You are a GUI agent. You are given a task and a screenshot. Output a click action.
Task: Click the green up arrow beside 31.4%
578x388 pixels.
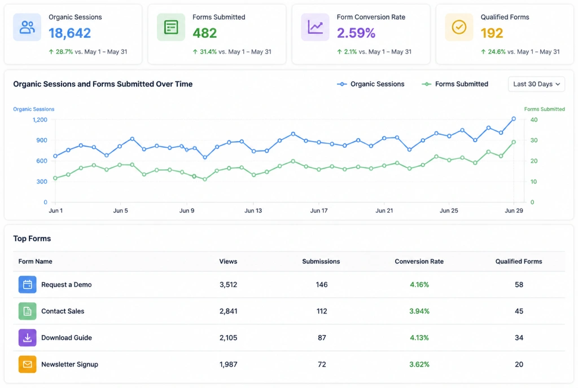point(195,52)
